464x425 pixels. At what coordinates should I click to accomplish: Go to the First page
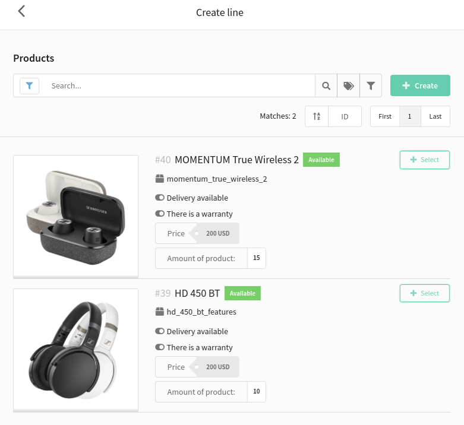(x=385, y=116)
